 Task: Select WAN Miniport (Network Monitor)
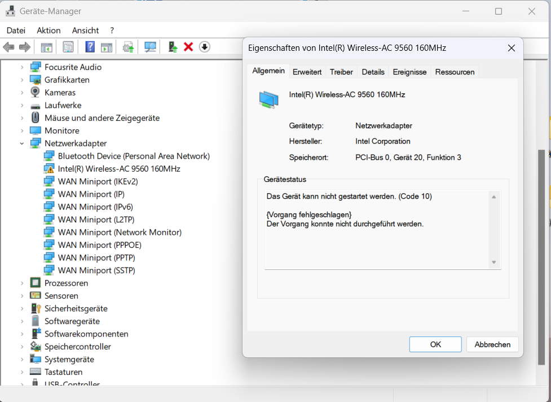(120, 232)
